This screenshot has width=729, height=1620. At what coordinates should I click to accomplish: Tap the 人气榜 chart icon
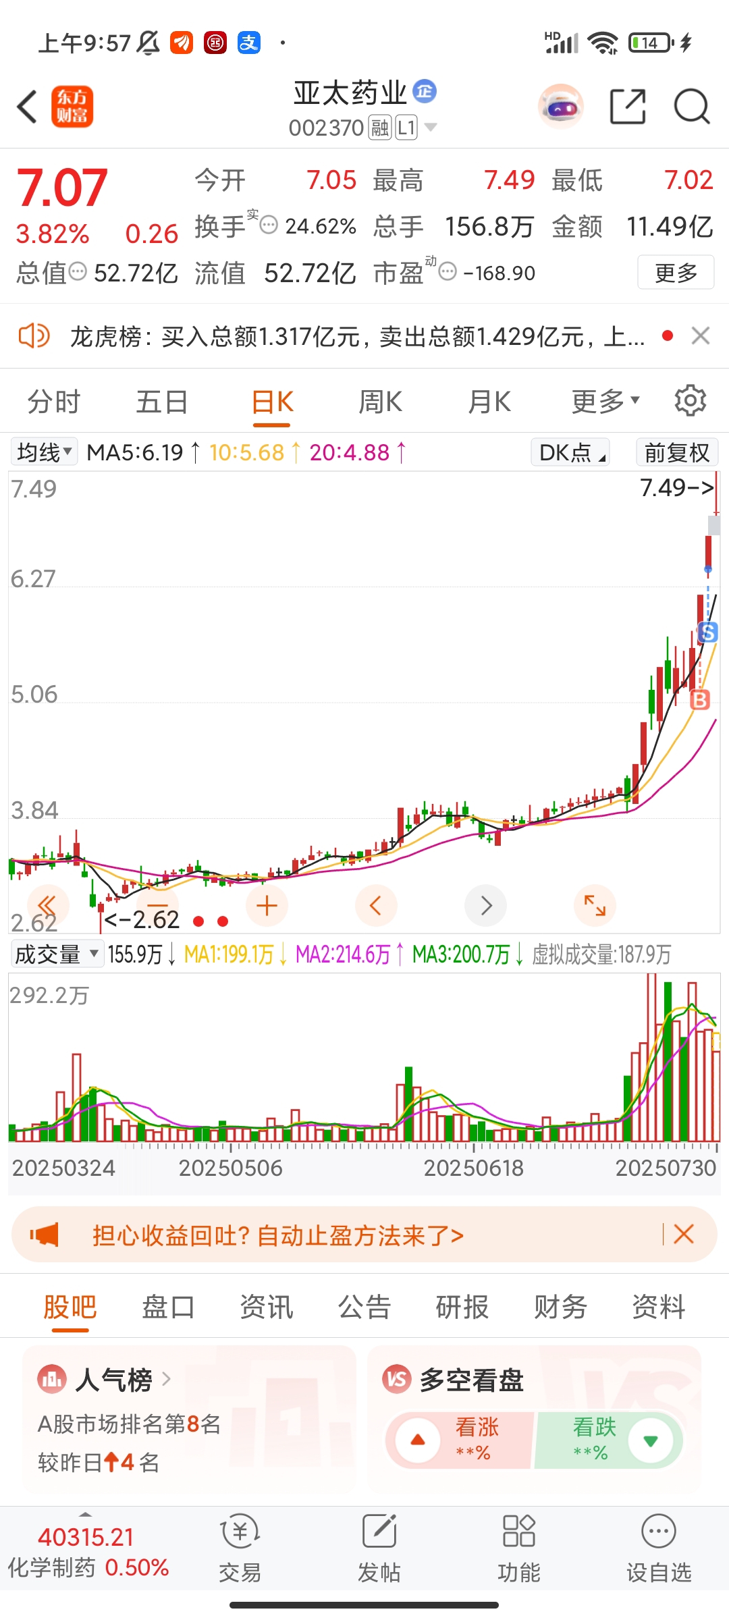tap(52, 1380)
